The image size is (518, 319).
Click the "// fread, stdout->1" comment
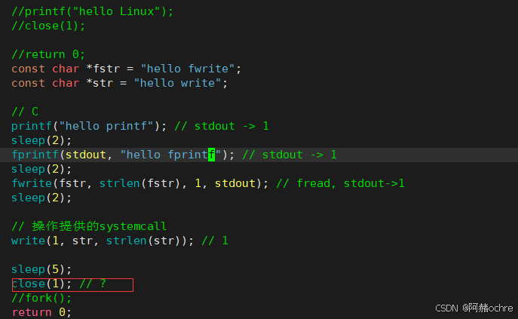coord(340,183)
